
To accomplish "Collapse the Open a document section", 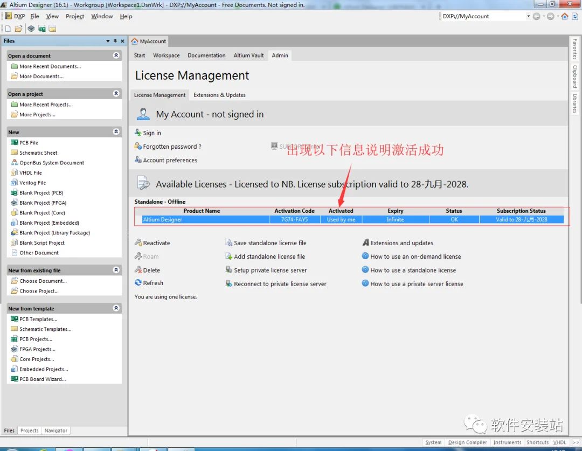I will coord(116,55).
